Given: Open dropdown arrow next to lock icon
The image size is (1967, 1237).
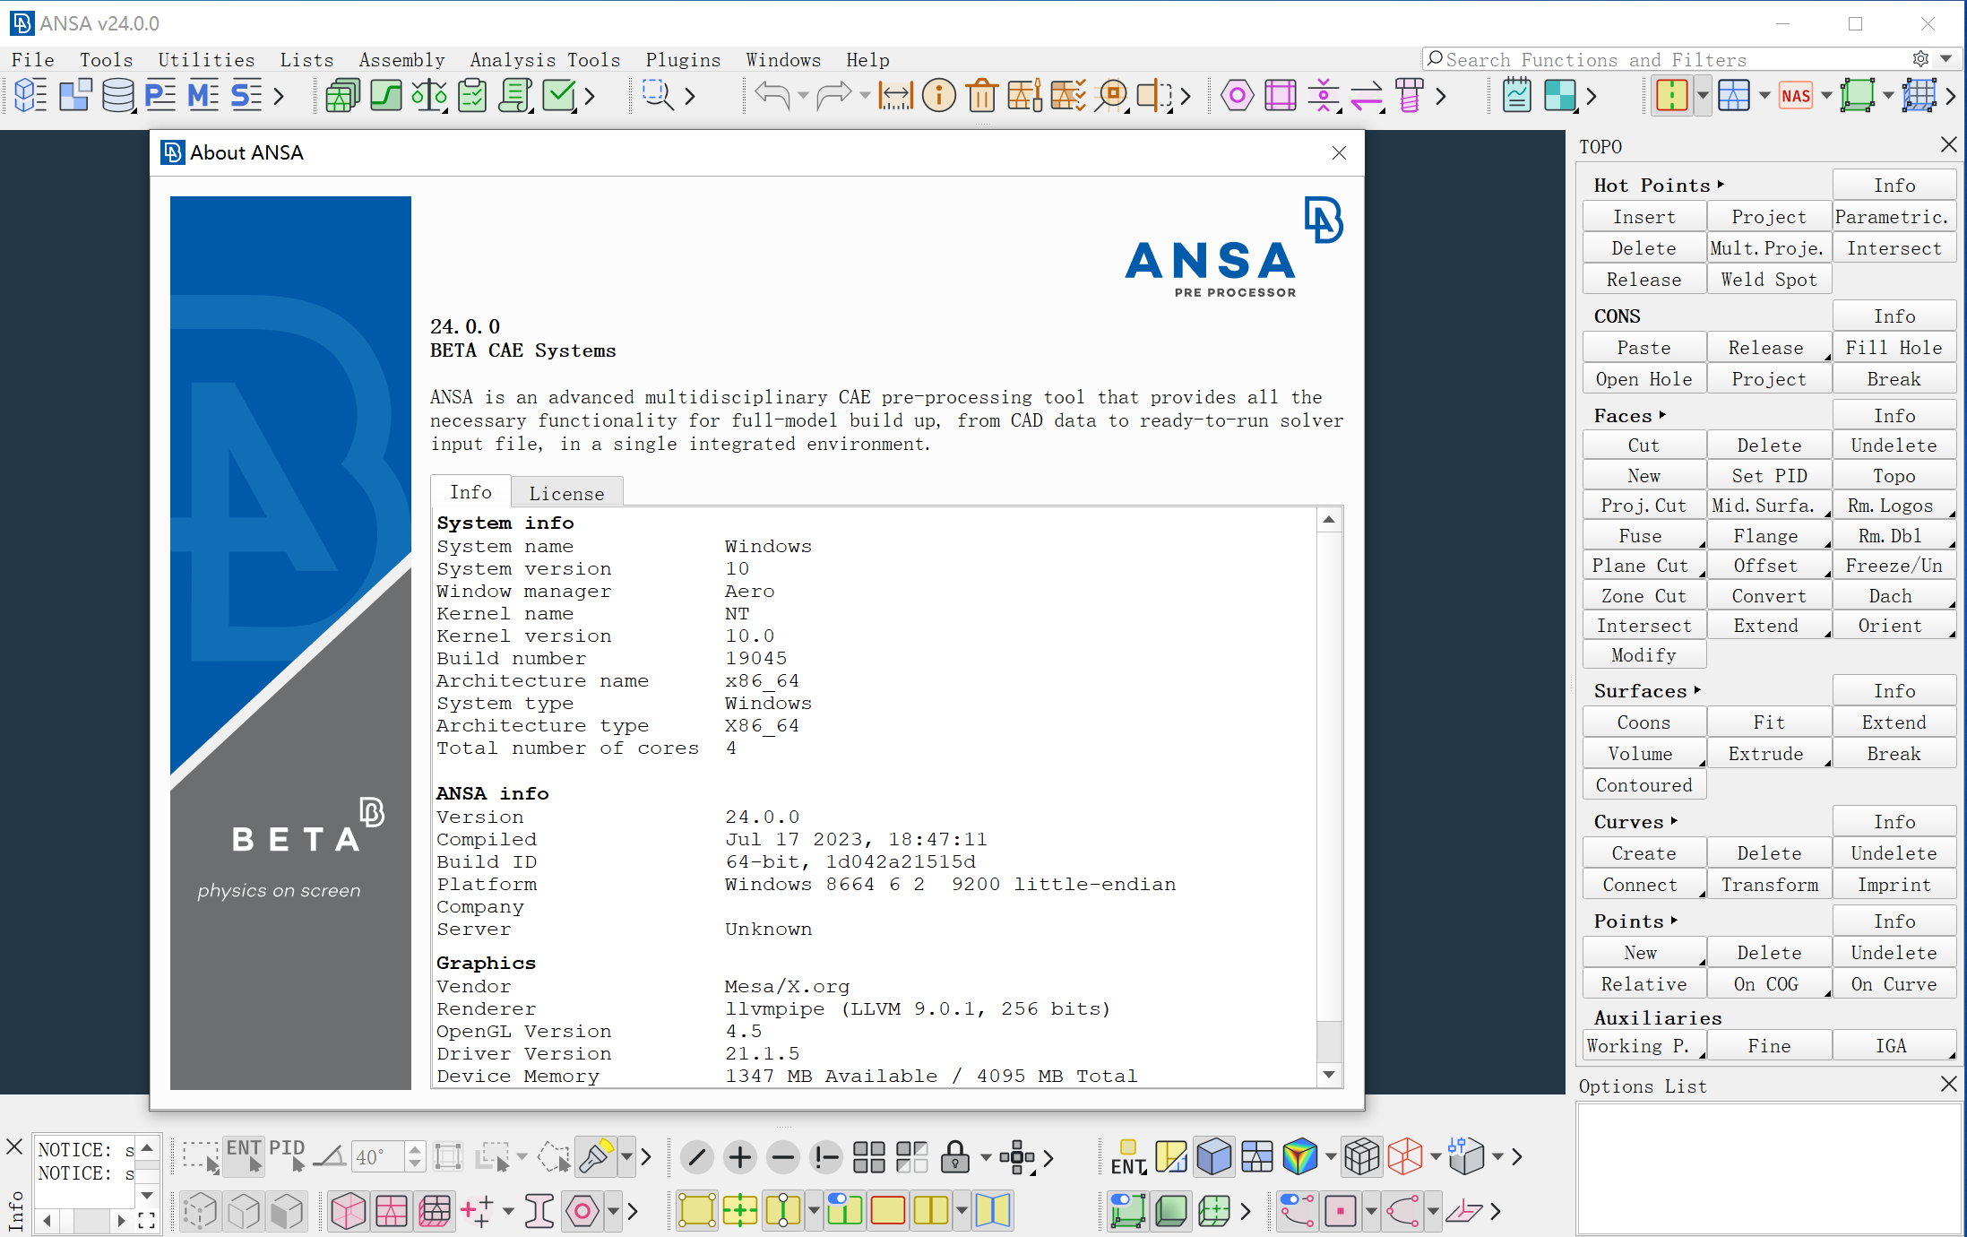Looking at the screenshot, I should [x=986, y=1157].
